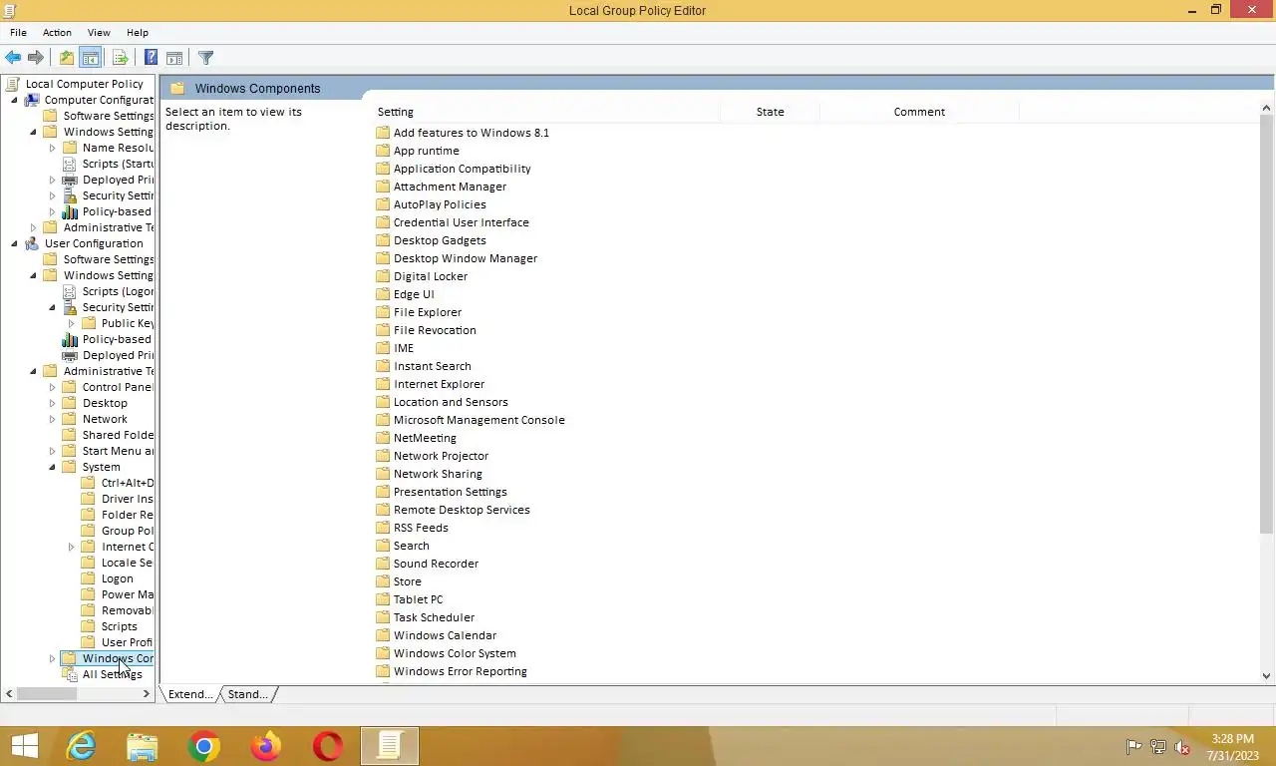Expand the Public Key tree node
Viewport: 1276px width, 766px height.
point(72,323)
